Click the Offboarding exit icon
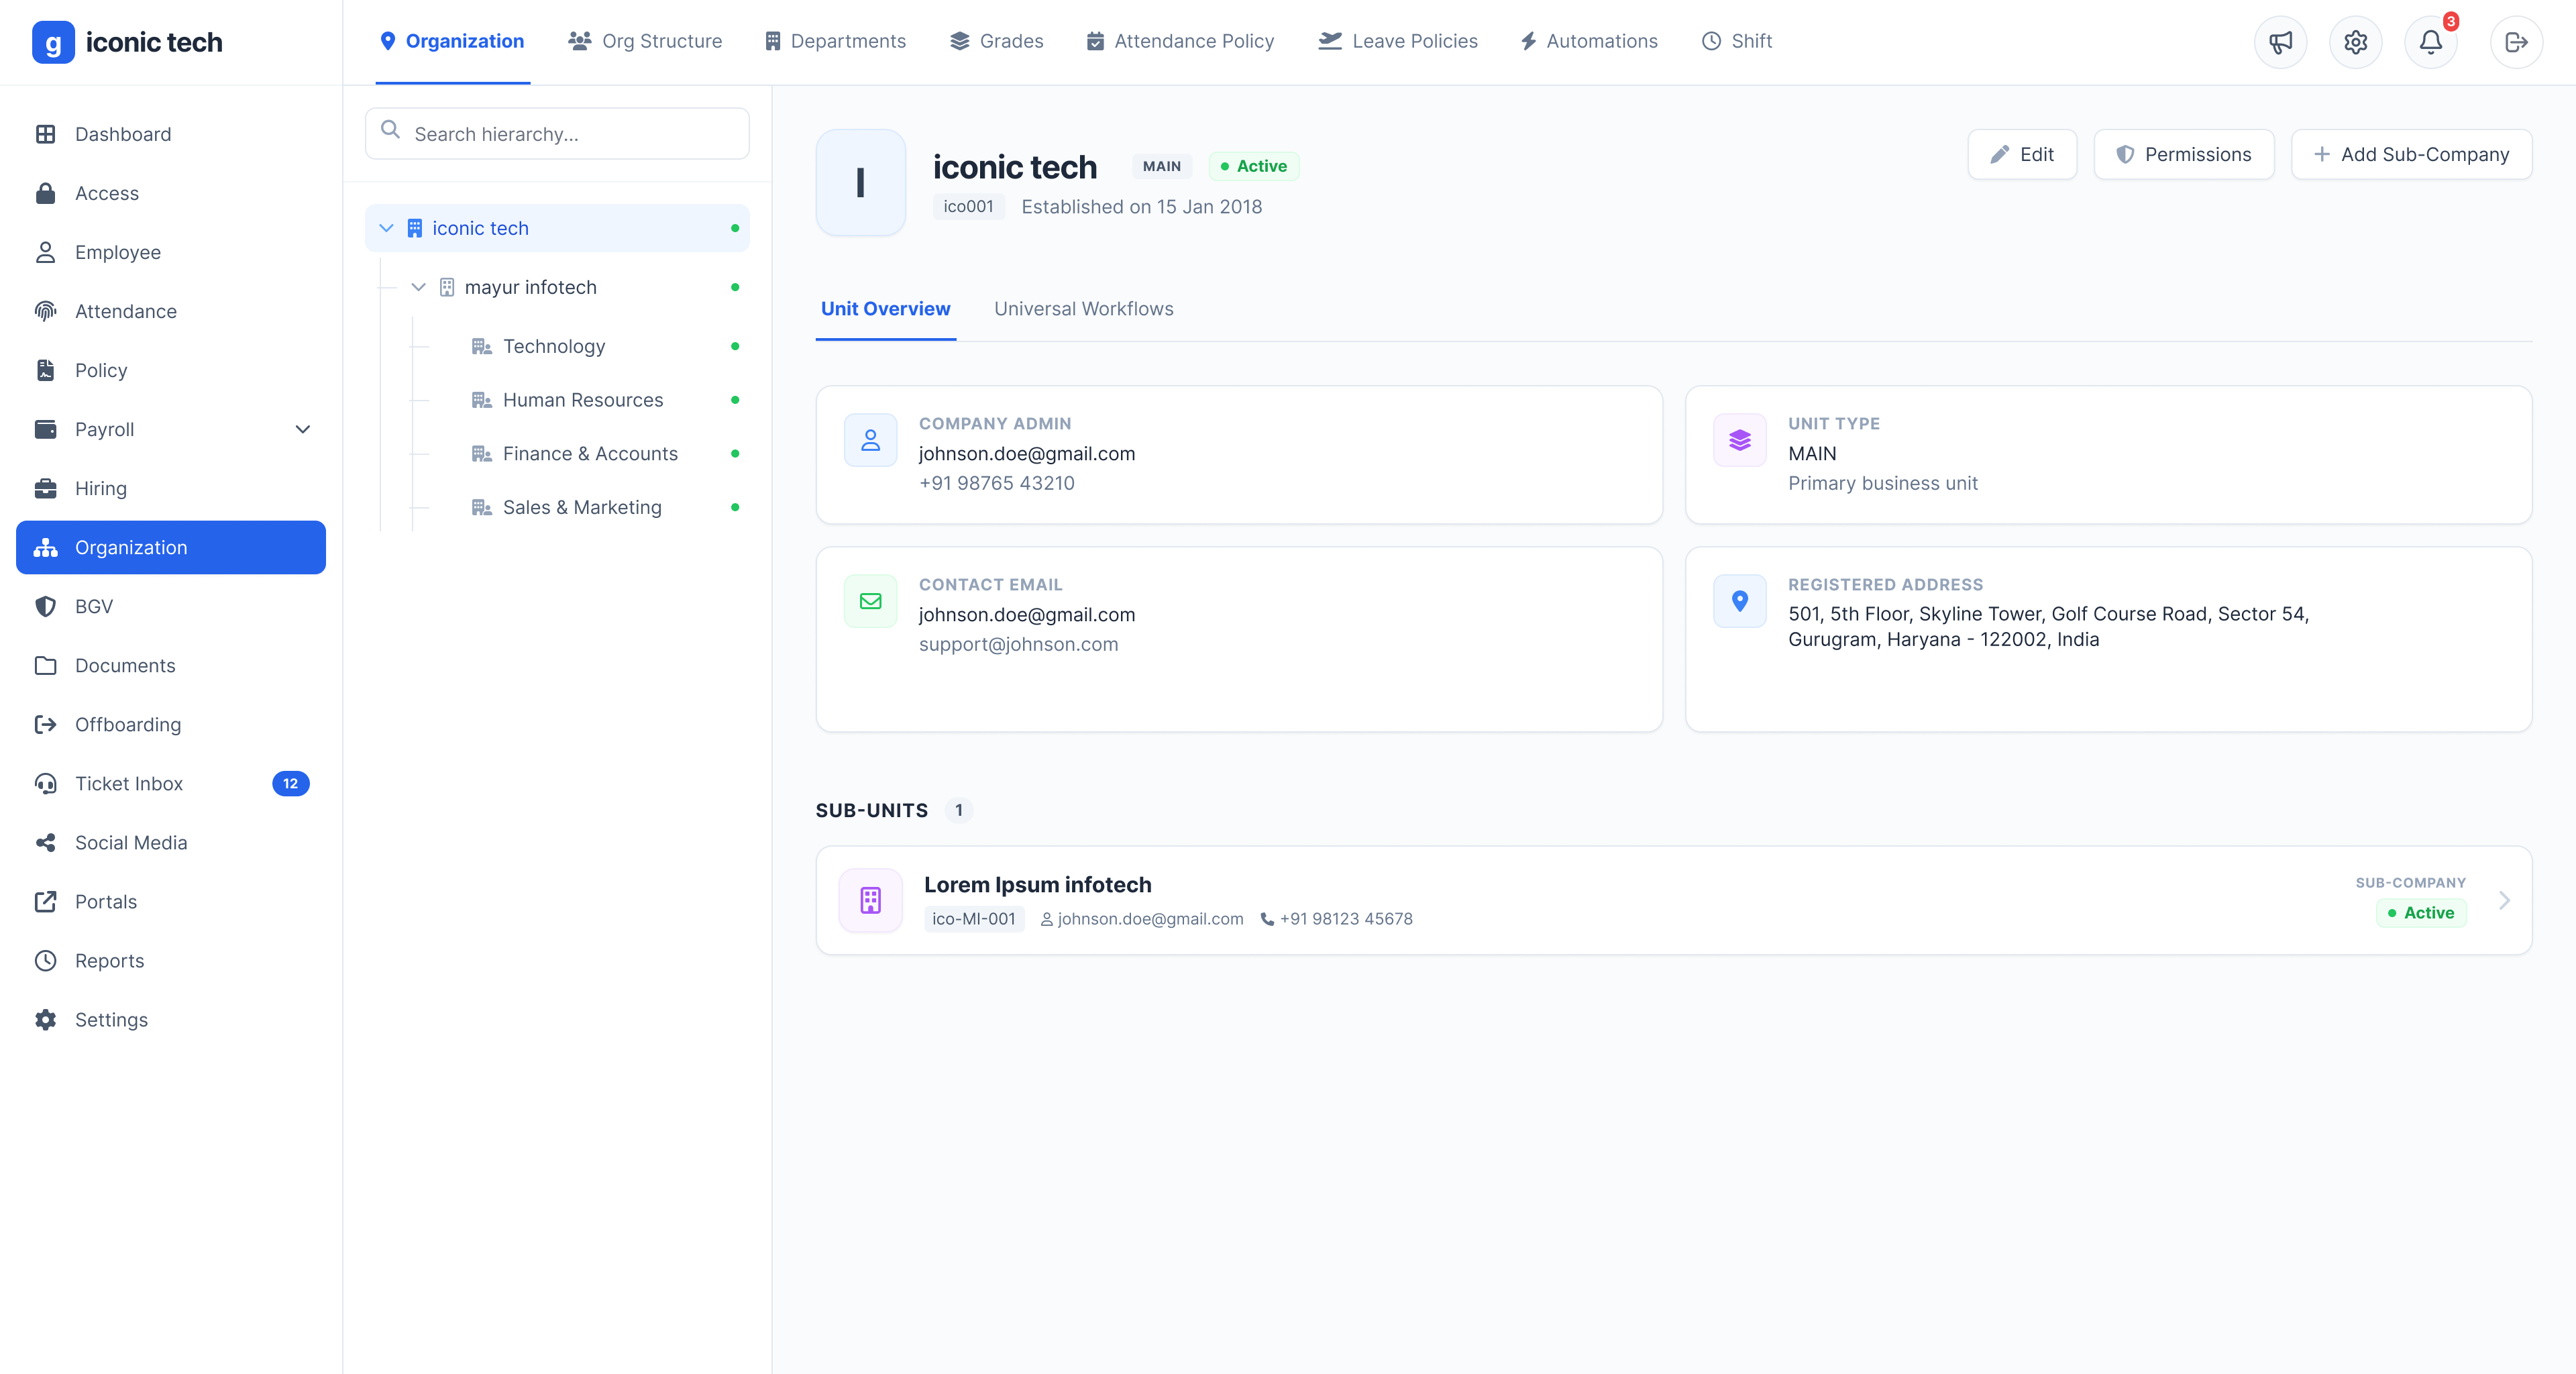 [x=45, y=724]
